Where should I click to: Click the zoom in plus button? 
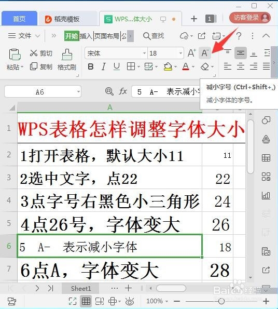(266, 301)
